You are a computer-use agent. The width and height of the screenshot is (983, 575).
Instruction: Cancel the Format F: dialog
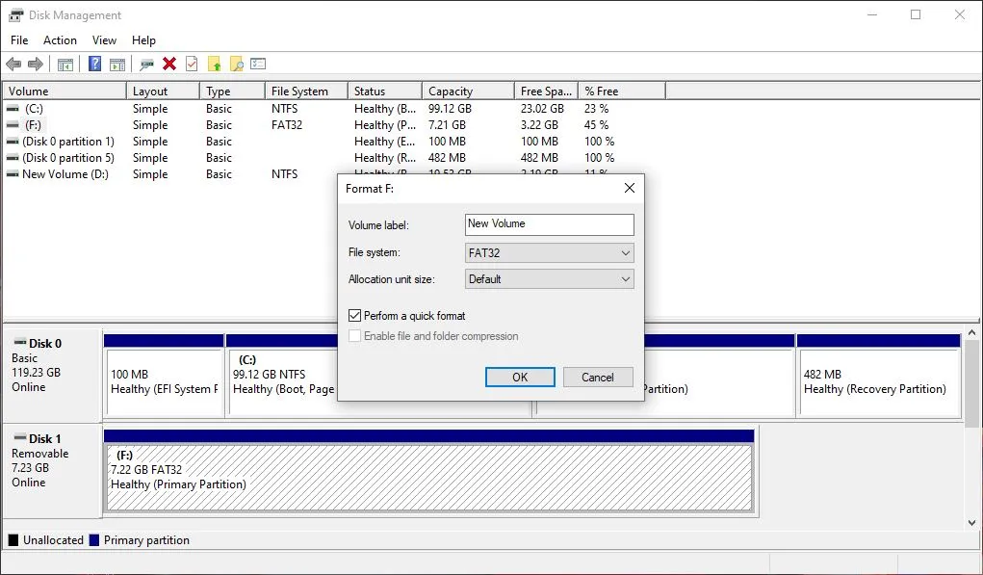click(x=598, y=377)
